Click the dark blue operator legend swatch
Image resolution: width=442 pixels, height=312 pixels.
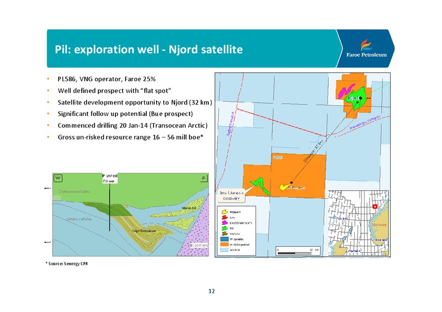tap(224, 239)
